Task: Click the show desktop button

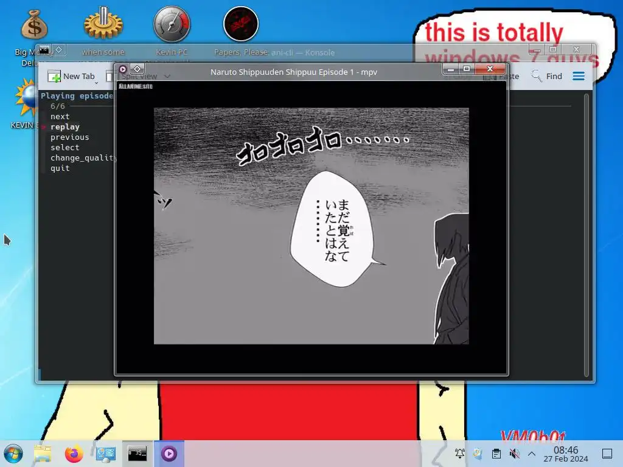Action: click(607, 454)
